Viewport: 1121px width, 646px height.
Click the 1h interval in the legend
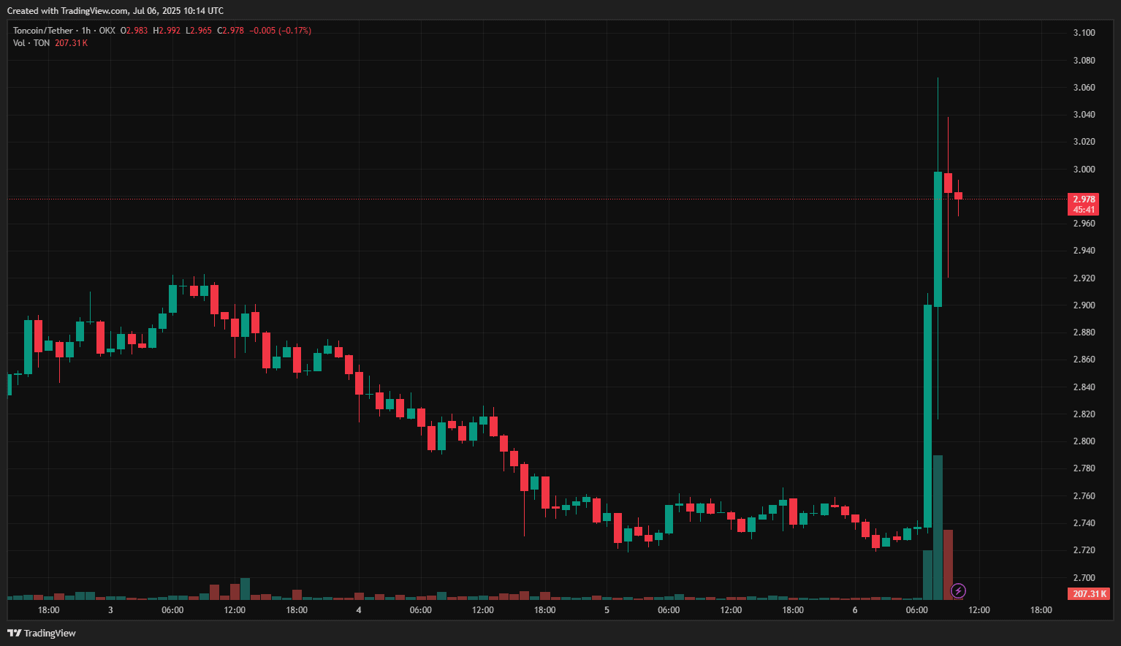click(86, 31)
